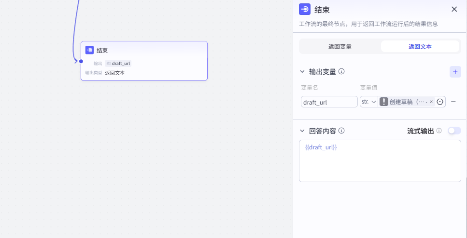The image size is (467, 238).
Task: Click the 结束 icon in panel header
Action: 305,9
